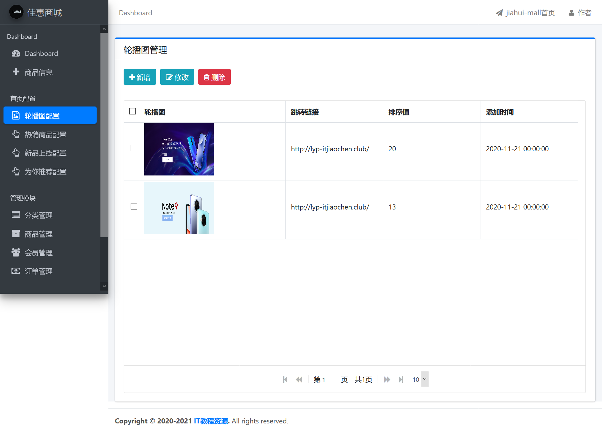This screenshot has height=432, width=602.
Task: Click the sidebar scroll-down arrow
Action: (104, 286)
